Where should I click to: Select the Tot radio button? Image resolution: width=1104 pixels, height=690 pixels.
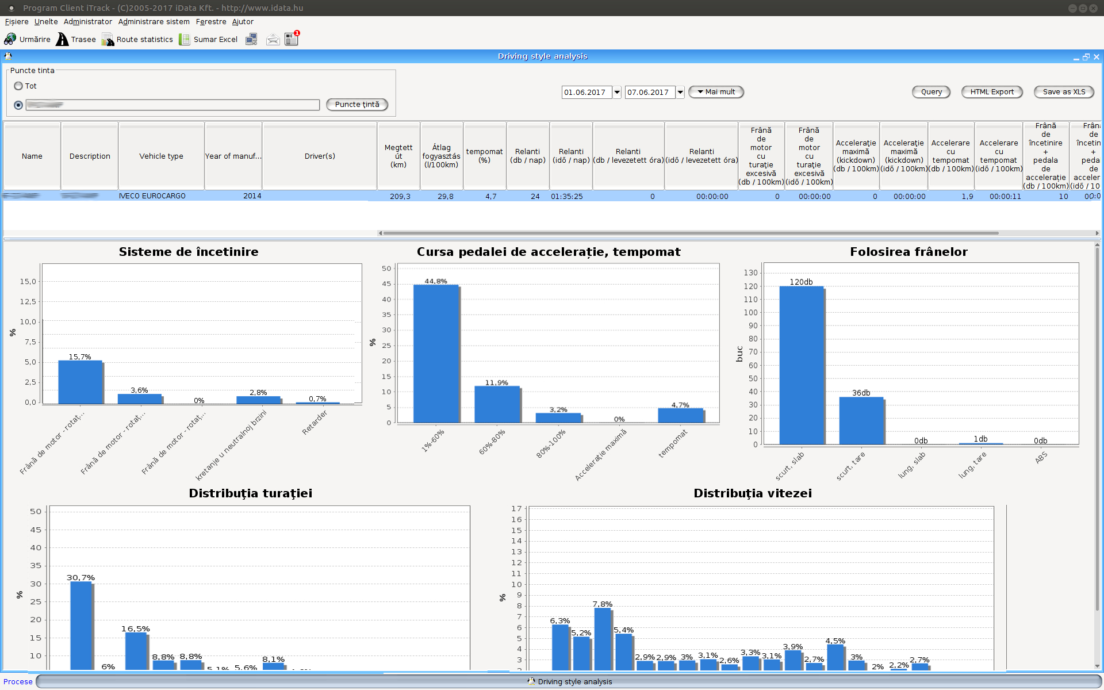pos(18,86)
